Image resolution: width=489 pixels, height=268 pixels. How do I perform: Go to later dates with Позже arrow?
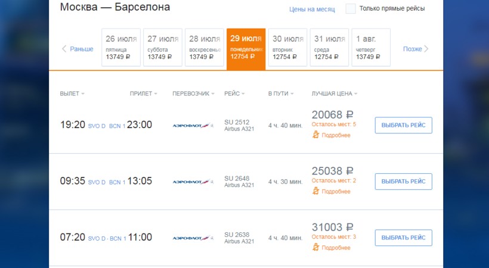point(416,49)
